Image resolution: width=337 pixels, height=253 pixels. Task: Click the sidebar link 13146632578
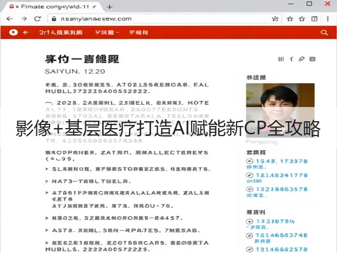coord(282,249)
